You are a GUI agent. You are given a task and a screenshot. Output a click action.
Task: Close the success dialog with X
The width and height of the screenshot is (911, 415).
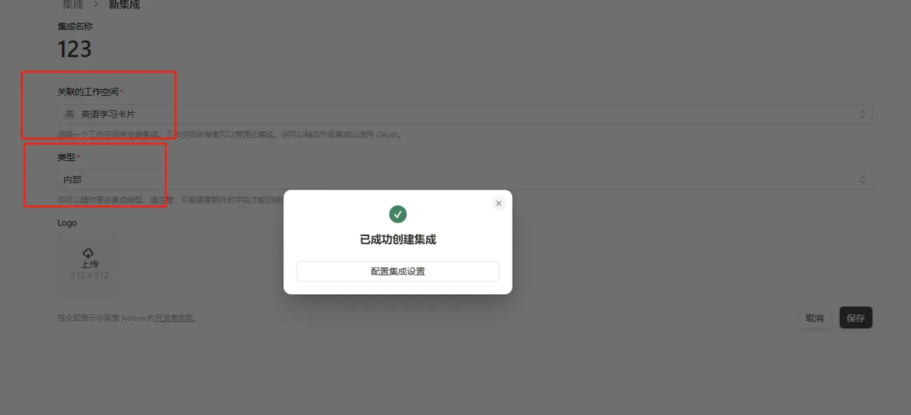pyautogui.click(x=498, y=203)
